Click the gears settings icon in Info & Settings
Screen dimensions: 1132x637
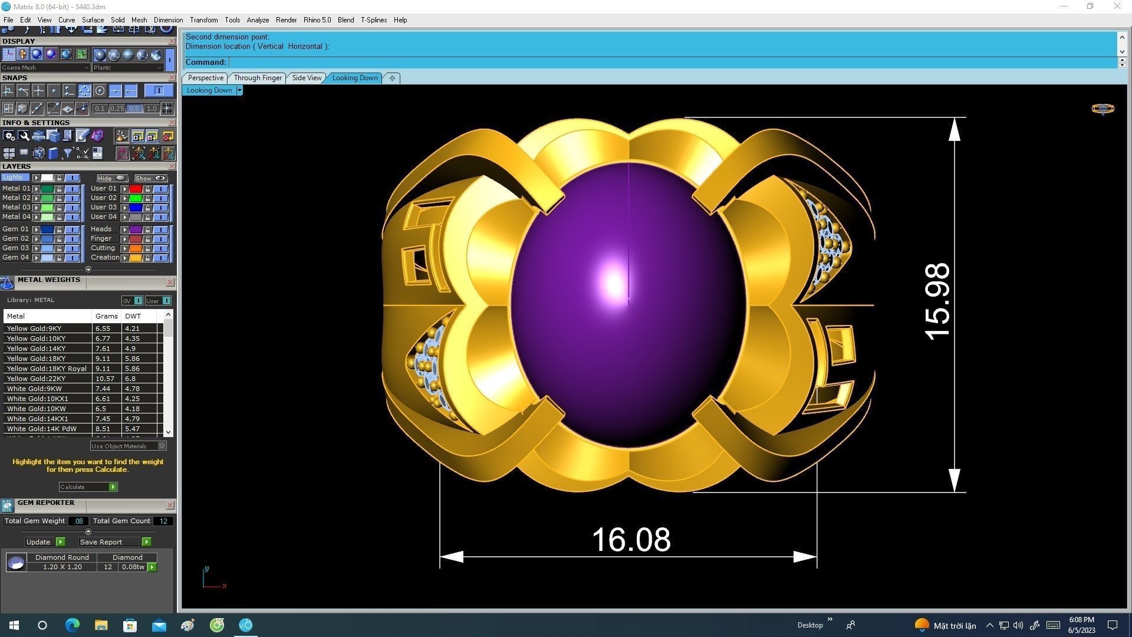(x=9, y=136)
